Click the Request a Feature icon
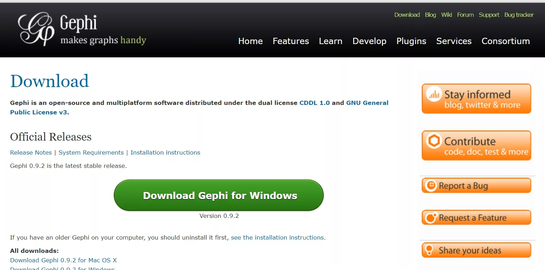The width and height of the screenshot is (545, 270). point(431,218)
